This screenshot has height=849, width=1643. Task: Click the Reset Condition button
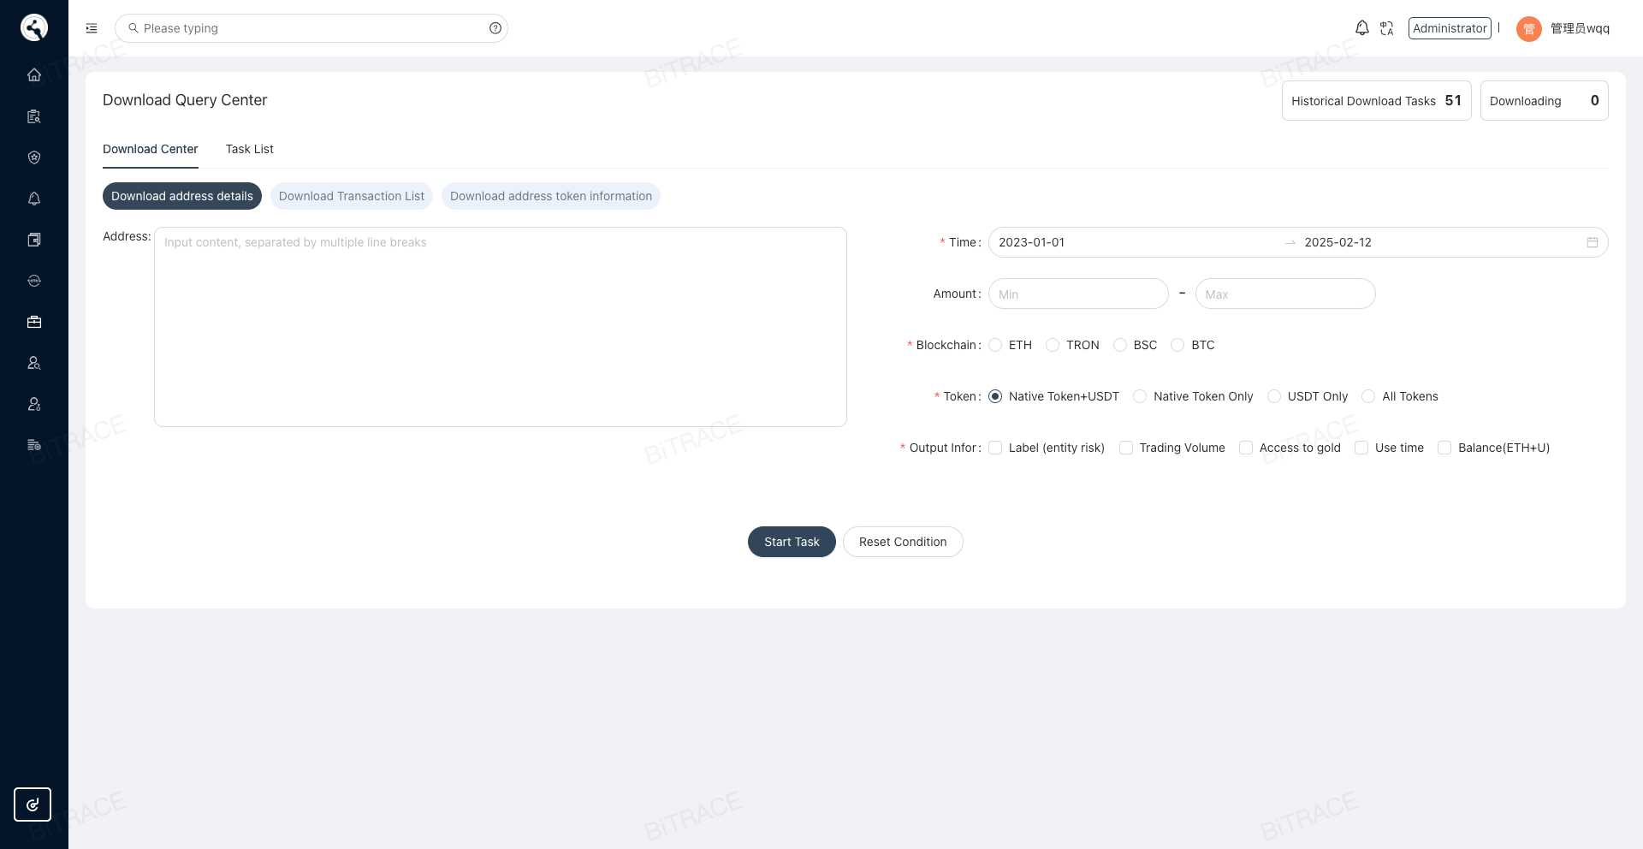903,542
